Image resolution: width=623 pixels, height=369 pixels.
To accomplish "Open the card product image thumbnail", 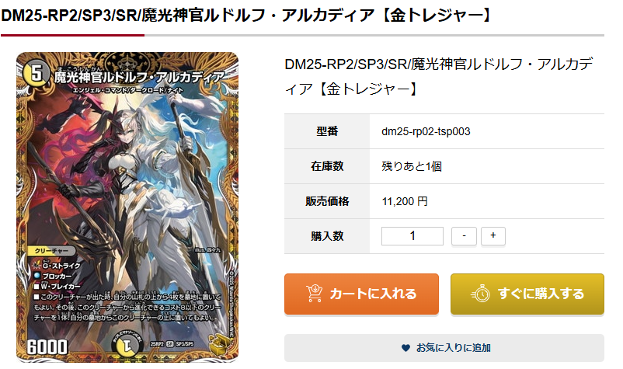I will (127, 207).
